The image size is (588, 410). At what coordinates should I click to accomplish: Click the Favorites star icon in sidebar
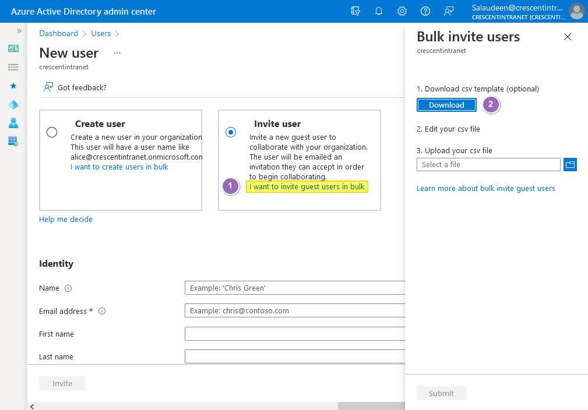(13, 86)
